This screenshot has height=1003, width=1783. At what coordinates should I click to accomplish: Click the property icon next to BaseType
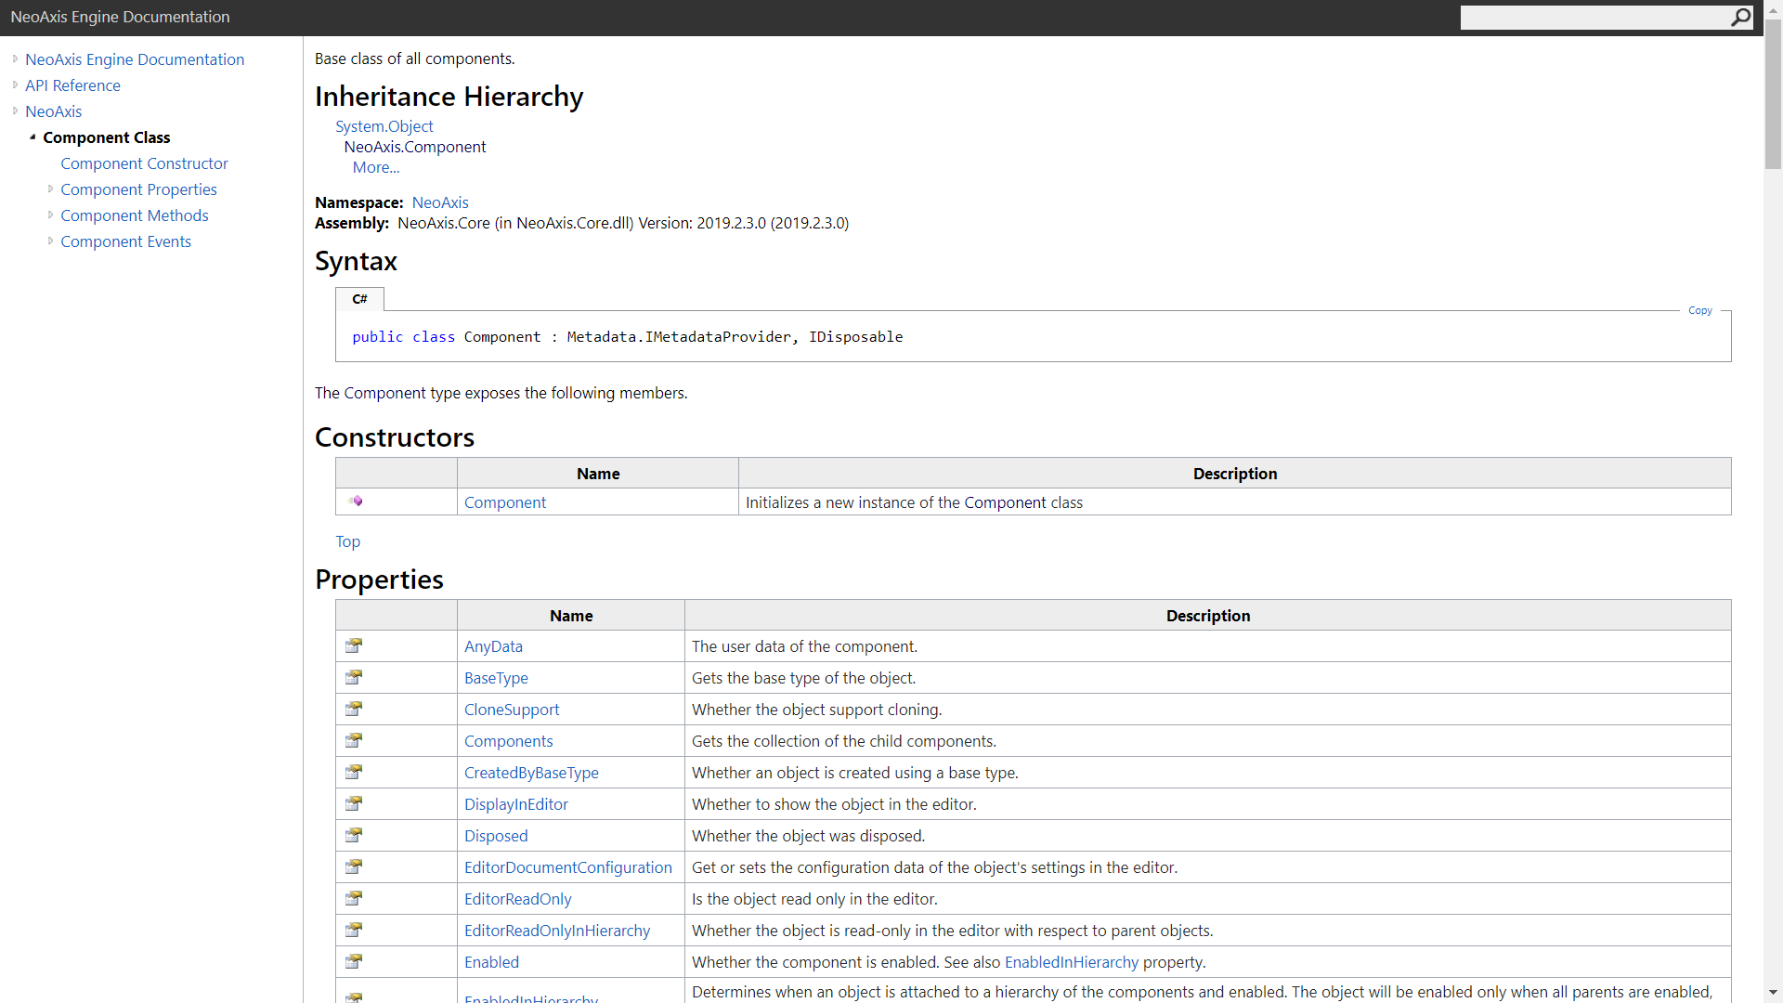(354, 677)
